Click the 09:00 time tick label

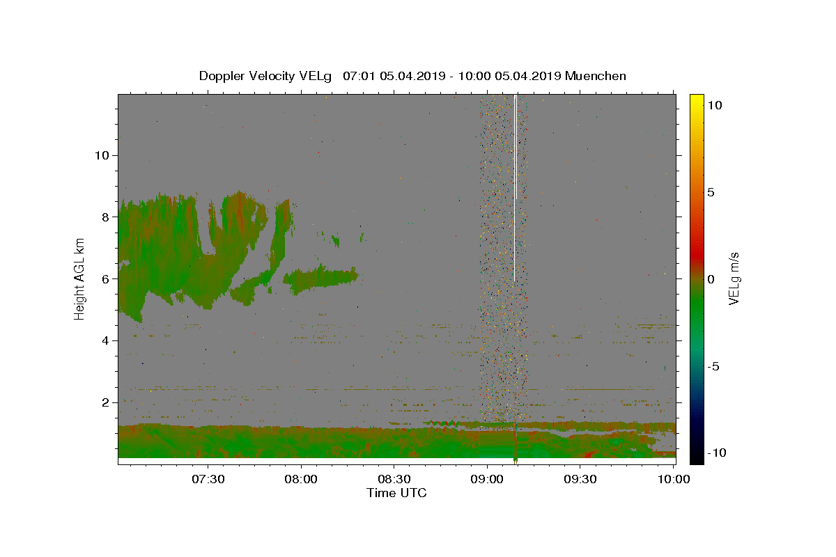[487, 479]
